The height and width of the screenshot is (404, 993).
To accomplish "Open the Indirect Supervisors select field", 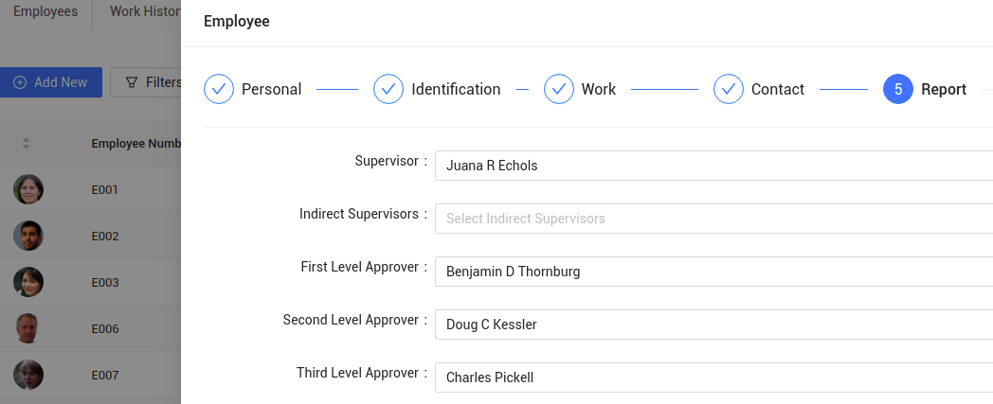I will point(713,219).
